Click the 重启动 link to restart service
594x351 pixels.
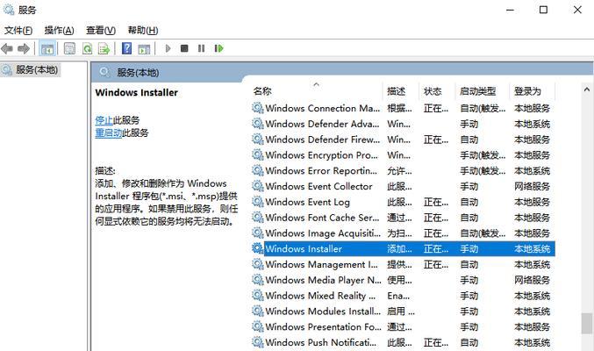[x=109, y=133]
